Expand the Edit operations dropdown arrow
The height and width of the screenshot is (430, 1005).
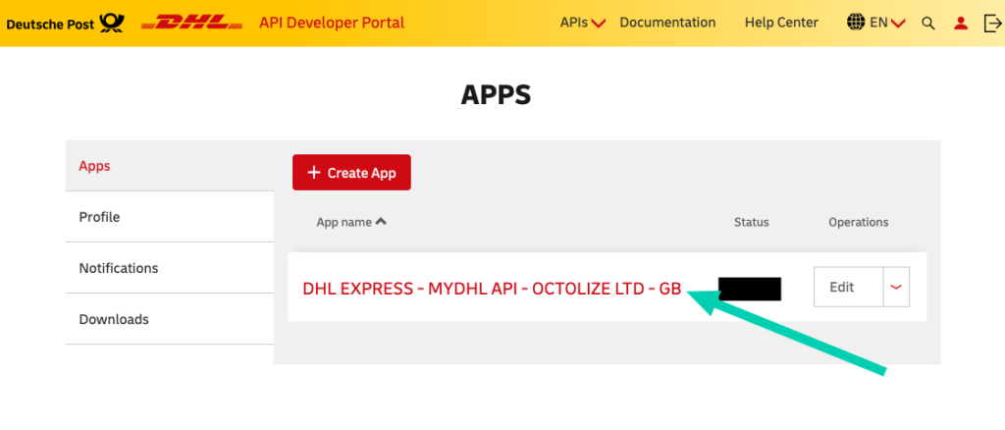click(x=897, y=287)
